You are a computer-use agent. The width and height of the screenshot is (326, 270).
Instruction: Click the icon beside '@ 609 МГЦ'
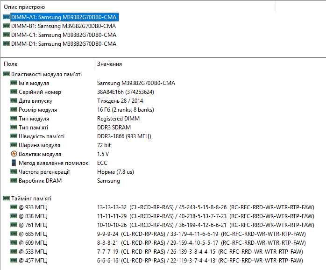(14, 242)
